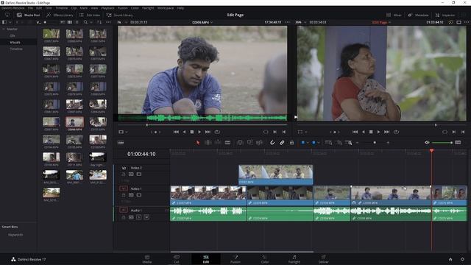
Task: Toggle timeline Snapping magnet
Action: 272,143
